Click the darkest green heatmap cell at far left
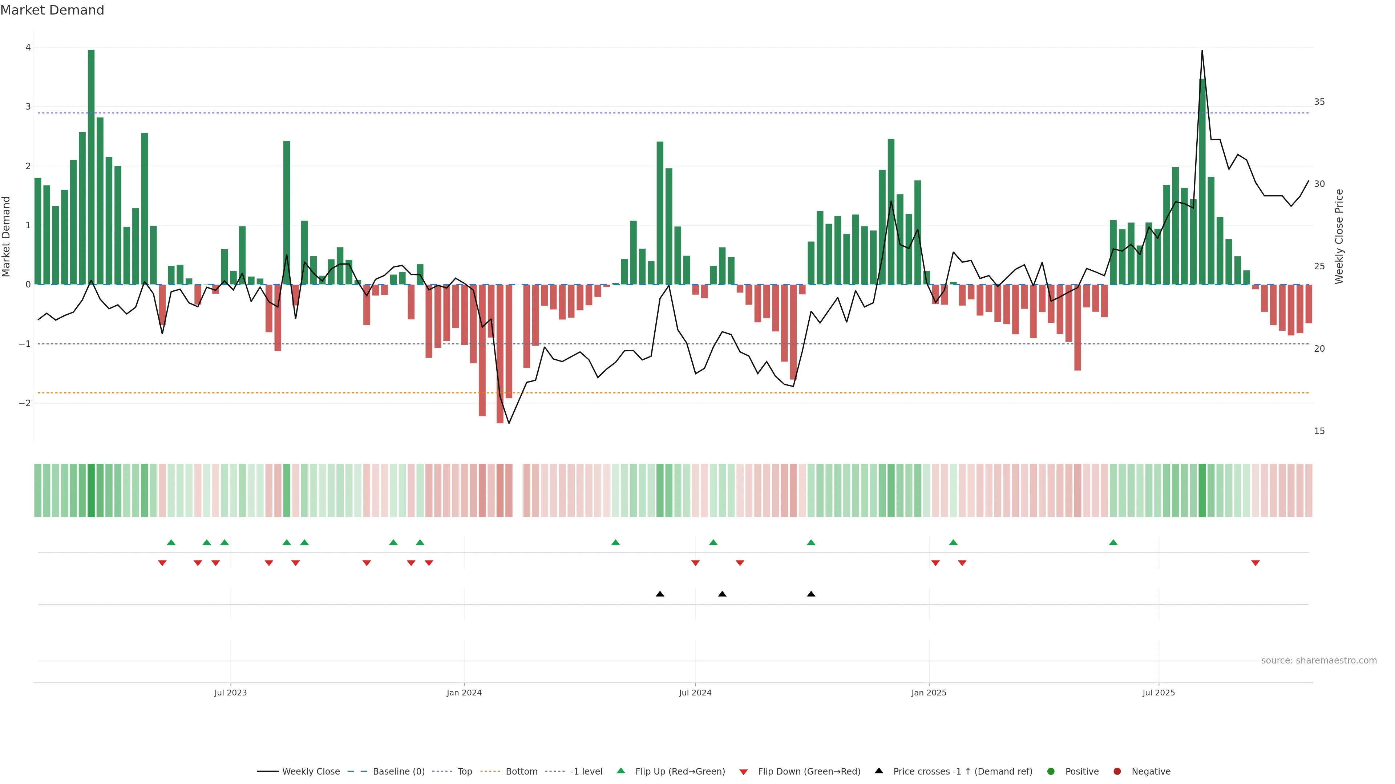 click(91, 490)
